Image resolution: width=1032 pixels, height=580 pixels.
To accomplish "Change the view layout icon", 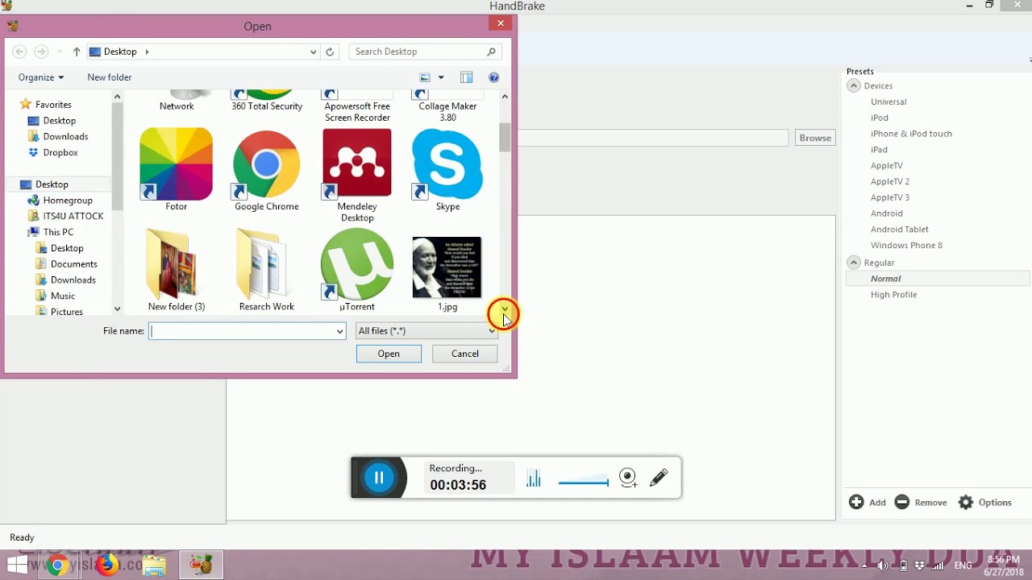I will (425, 77).
